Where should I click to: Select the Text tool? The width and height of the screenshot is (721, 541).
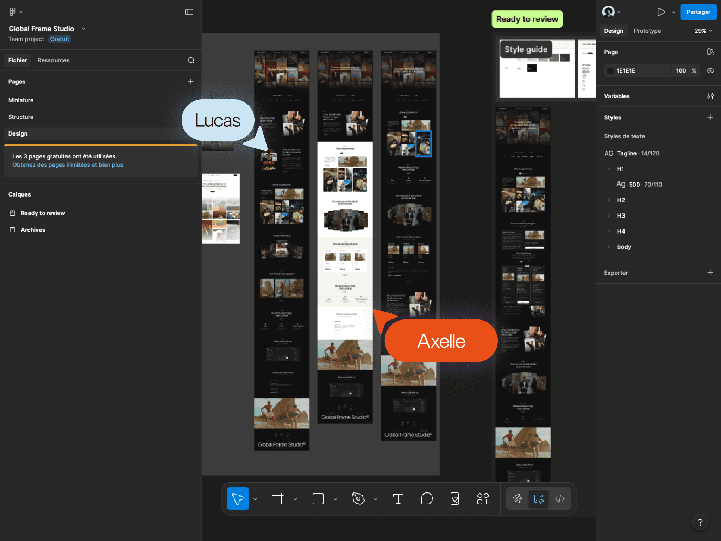tap(398, 499)
